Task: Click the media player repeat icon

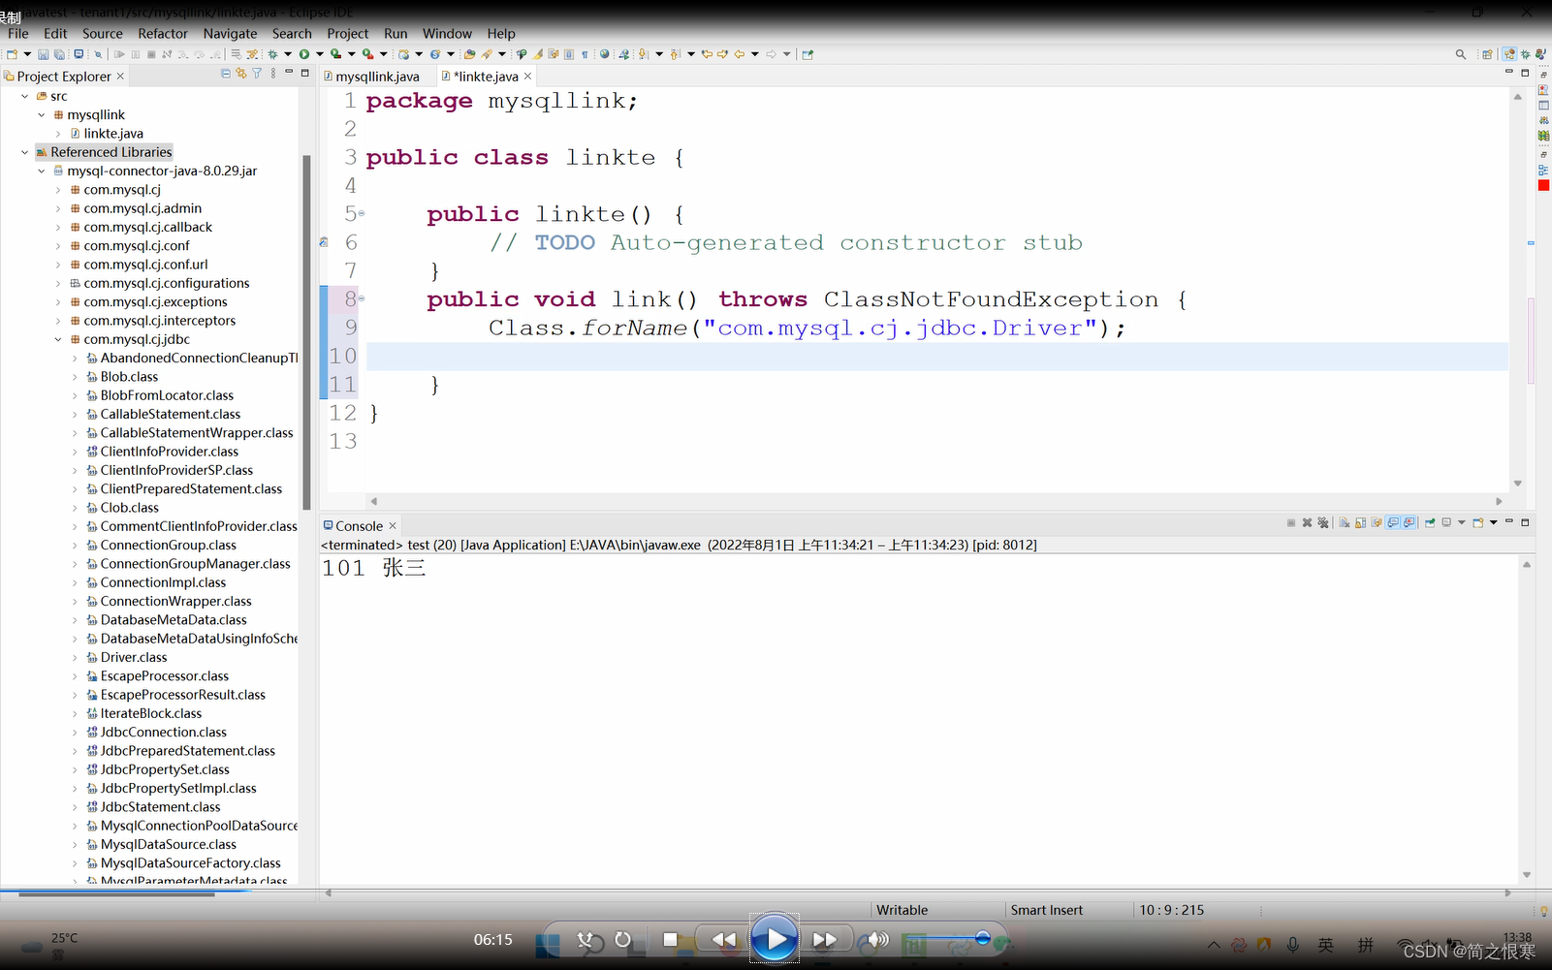Action: click(x=622, y=939)
